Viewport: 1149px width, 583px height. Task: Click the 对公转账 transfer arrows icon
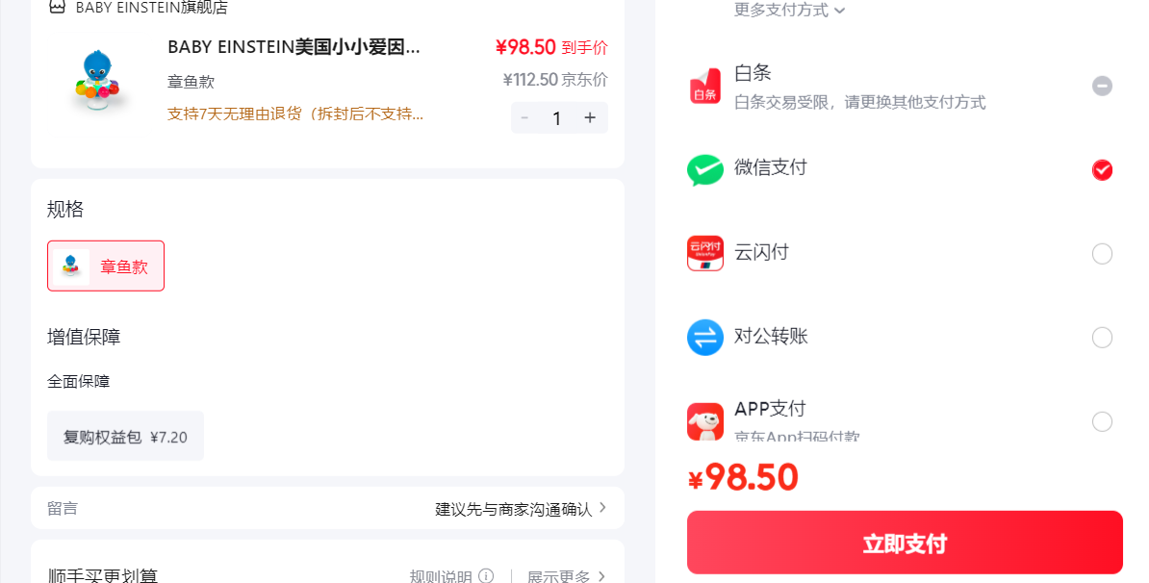point(705,338)
